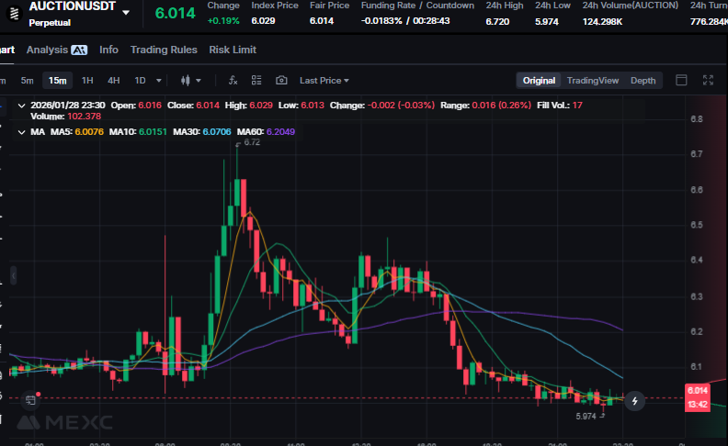Open the indicators (fx) panel
Screen dimensions: 728x446
click(233, 81)
